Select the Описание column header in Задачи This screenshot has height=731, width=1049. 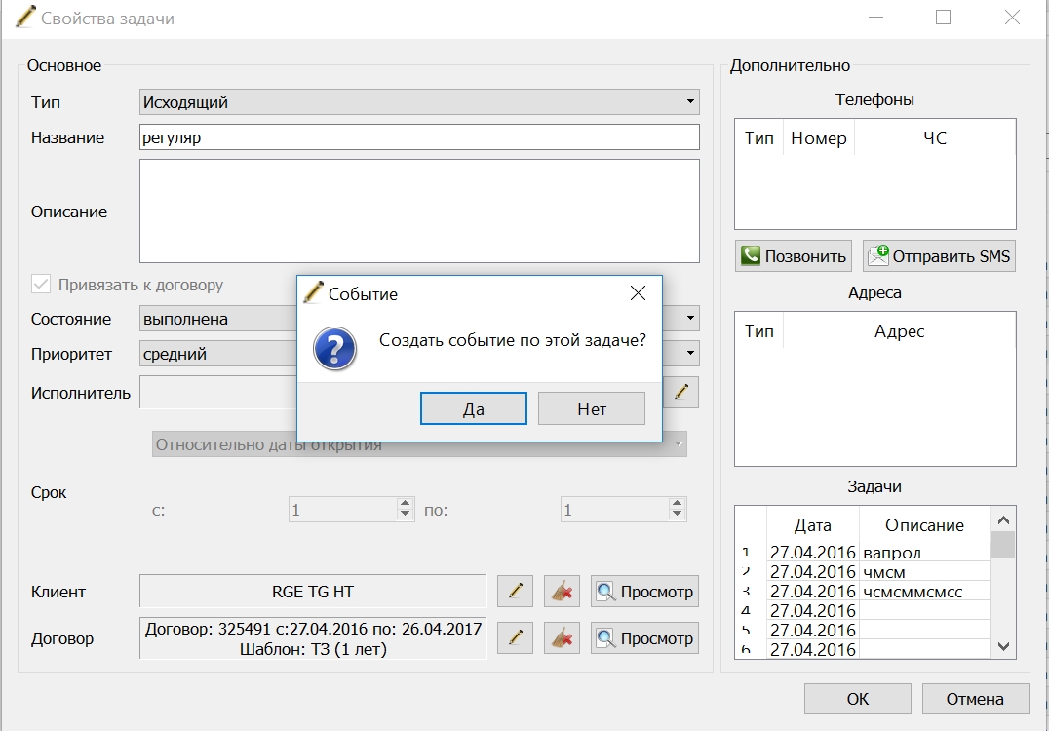924,525
